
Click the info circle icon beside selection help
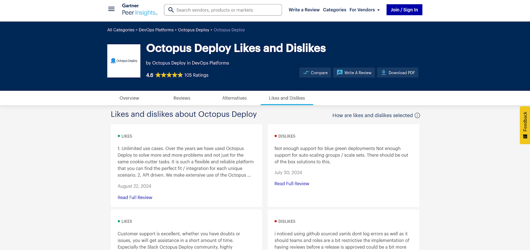click(417, 115)
